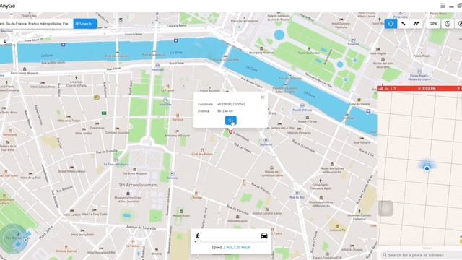462x260 pixels.
Task: Click the Musée d'Orsay marker icon
Action: pos(302,105)
